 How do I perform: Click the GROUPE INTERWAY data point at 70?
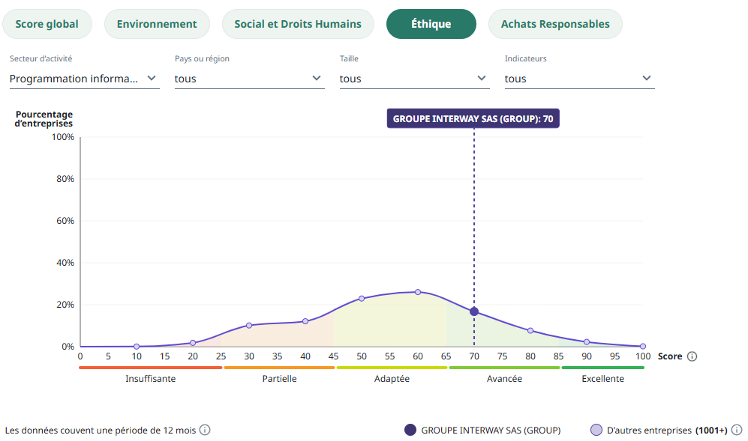pyautogui.click(x=474, y=311)
